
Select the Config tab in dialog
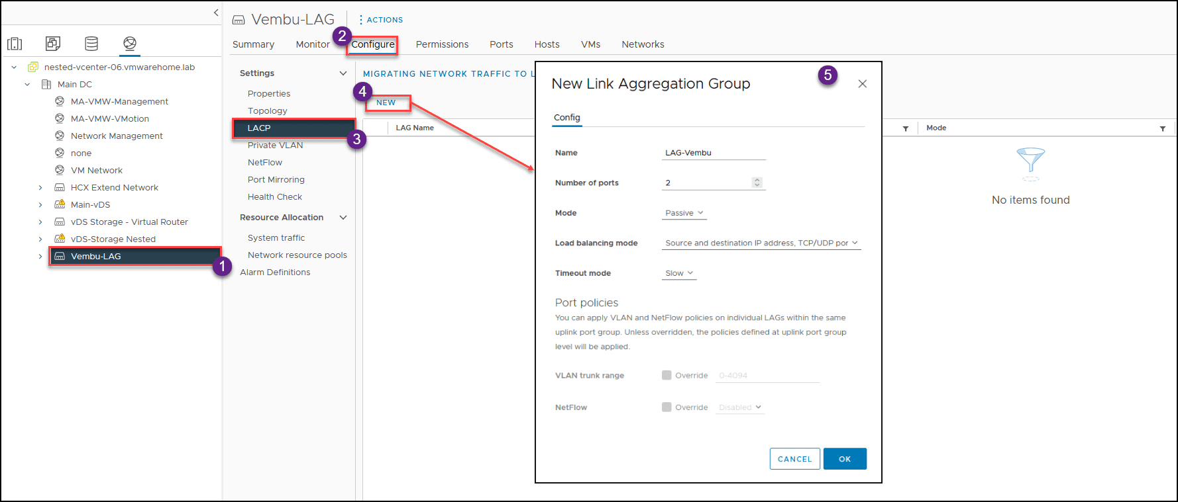pyautogui.click(x=567, y=118)
